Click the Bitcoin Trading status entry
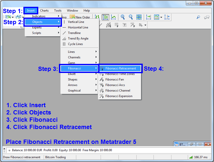Screen dimensions: 214x162 [55, 157]
